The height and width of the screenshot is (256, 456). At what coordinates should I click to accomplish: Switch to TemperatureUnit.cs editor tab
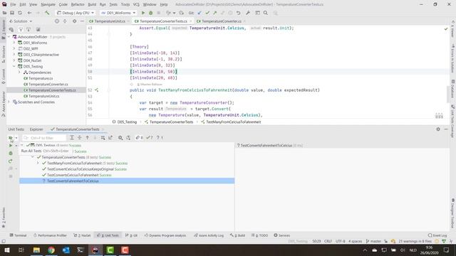point(109,21)
